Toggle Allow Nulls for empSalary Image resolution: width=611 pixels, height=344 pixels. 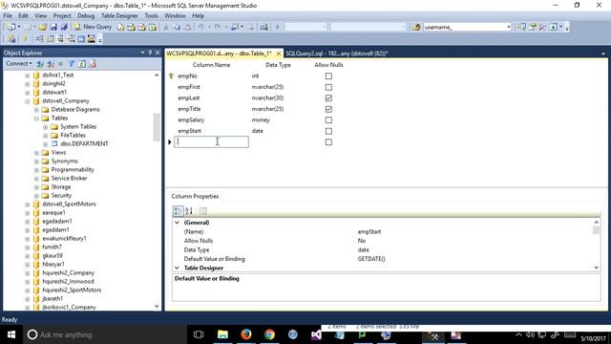pyautogui.click(x=328, y=120)
